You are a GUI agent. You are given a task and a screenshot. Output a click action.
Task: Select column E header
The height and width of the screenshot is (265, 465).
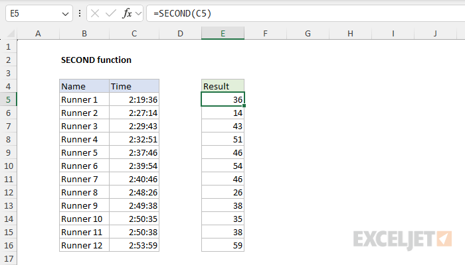pos(223,33)
